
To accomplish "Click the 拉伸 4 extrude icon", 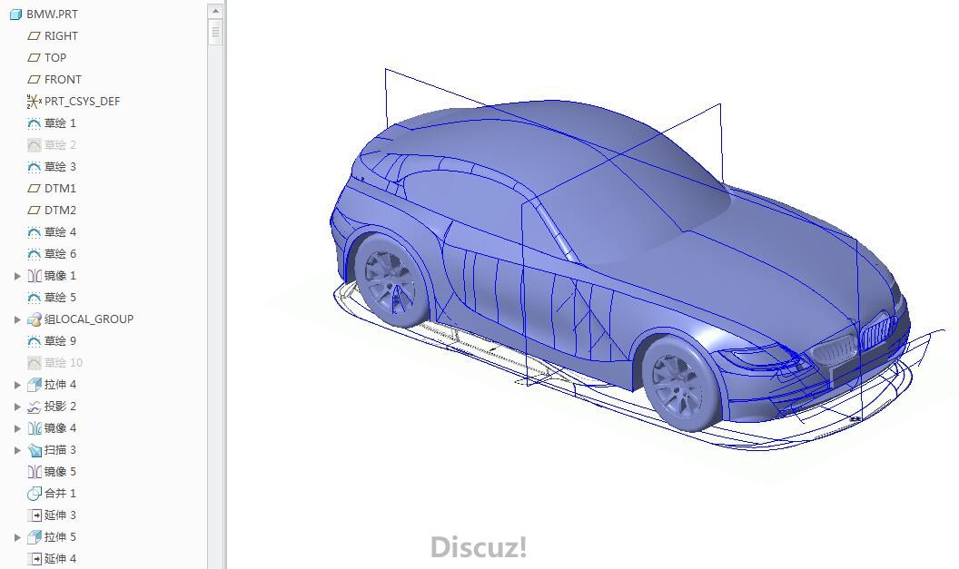I will [35, 385].
